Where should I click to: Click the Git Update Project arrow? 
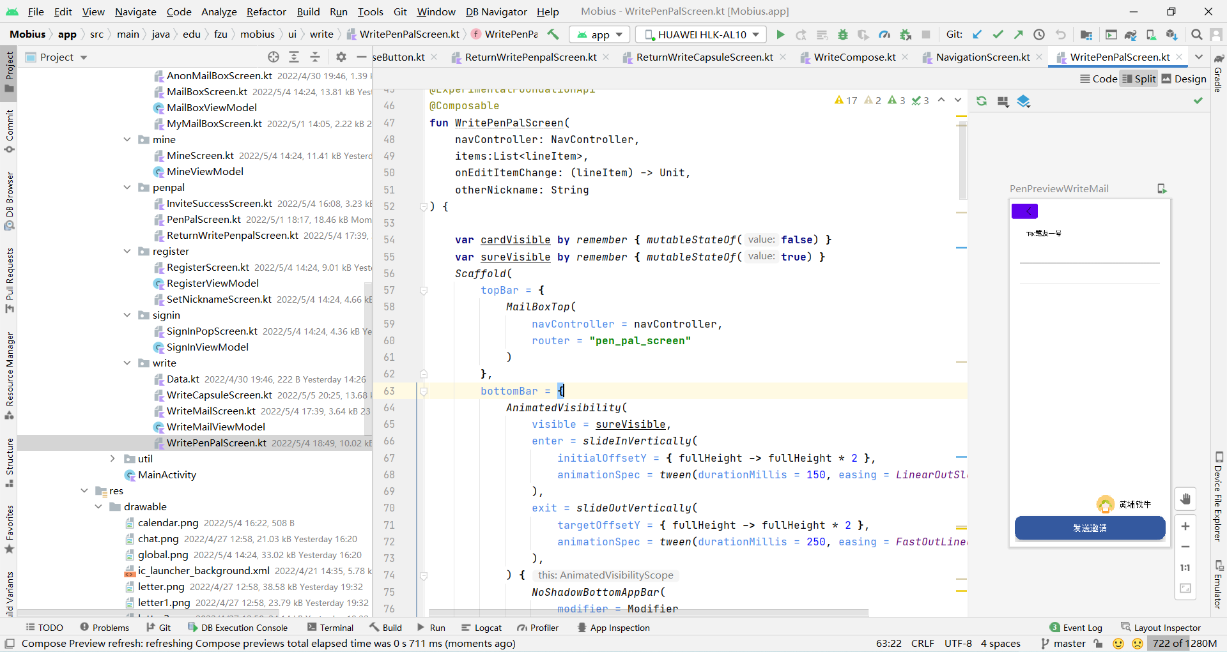(x=977, y=34)
